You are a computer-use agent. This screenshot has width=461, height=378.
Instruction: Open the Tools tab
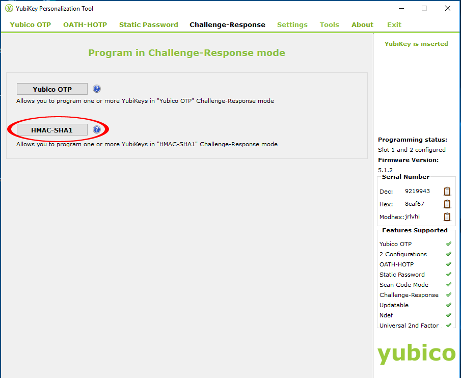click(x=329, y=24)
